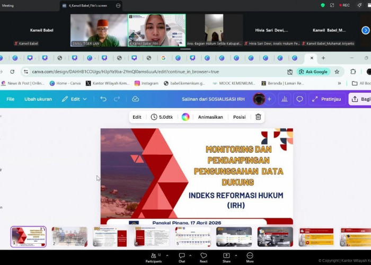Open Zoom React menu

point(204,258)
